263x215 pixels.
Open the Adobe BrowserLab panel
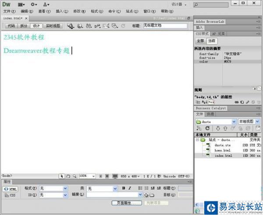point(210,21)
